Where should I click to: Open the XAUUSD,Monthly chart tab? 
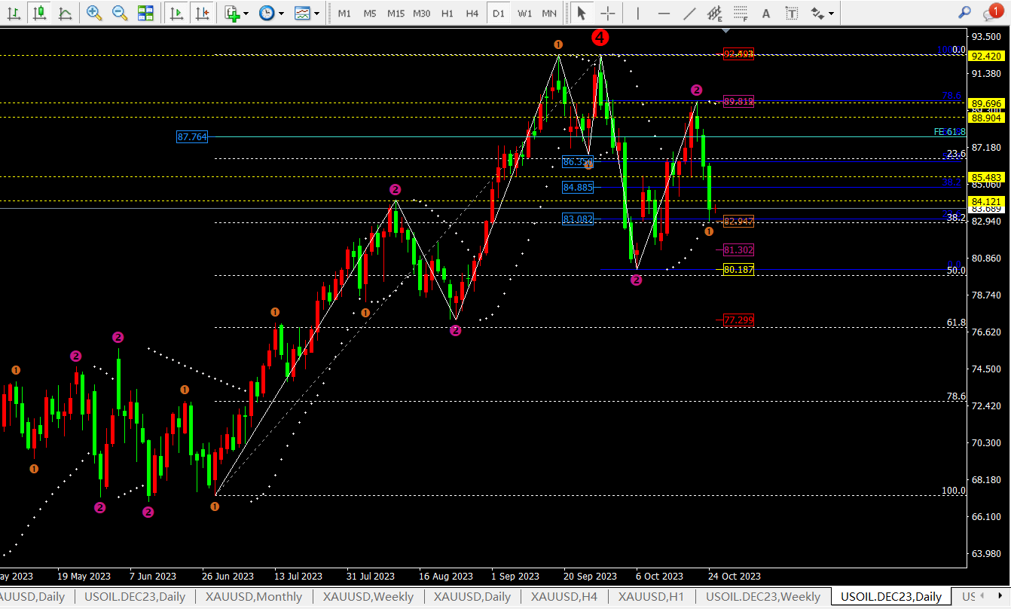coord(253,596)
